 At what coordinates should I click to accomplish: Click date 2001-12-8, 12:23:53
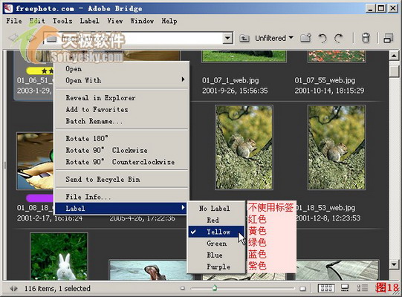click(328, 218)
